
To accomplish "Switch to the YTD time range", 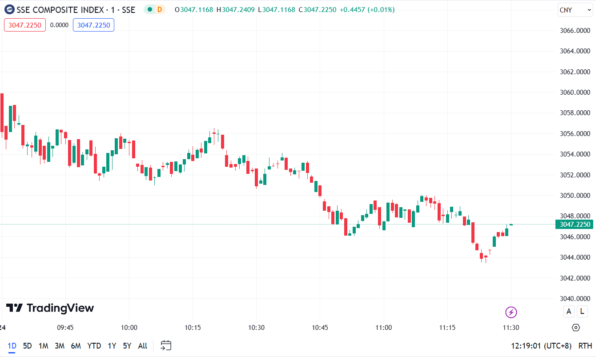I will pos(94,346).
